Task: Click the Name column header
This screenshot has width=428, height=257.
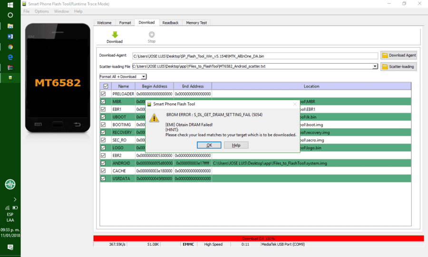Action: click(x=123, y=86)
